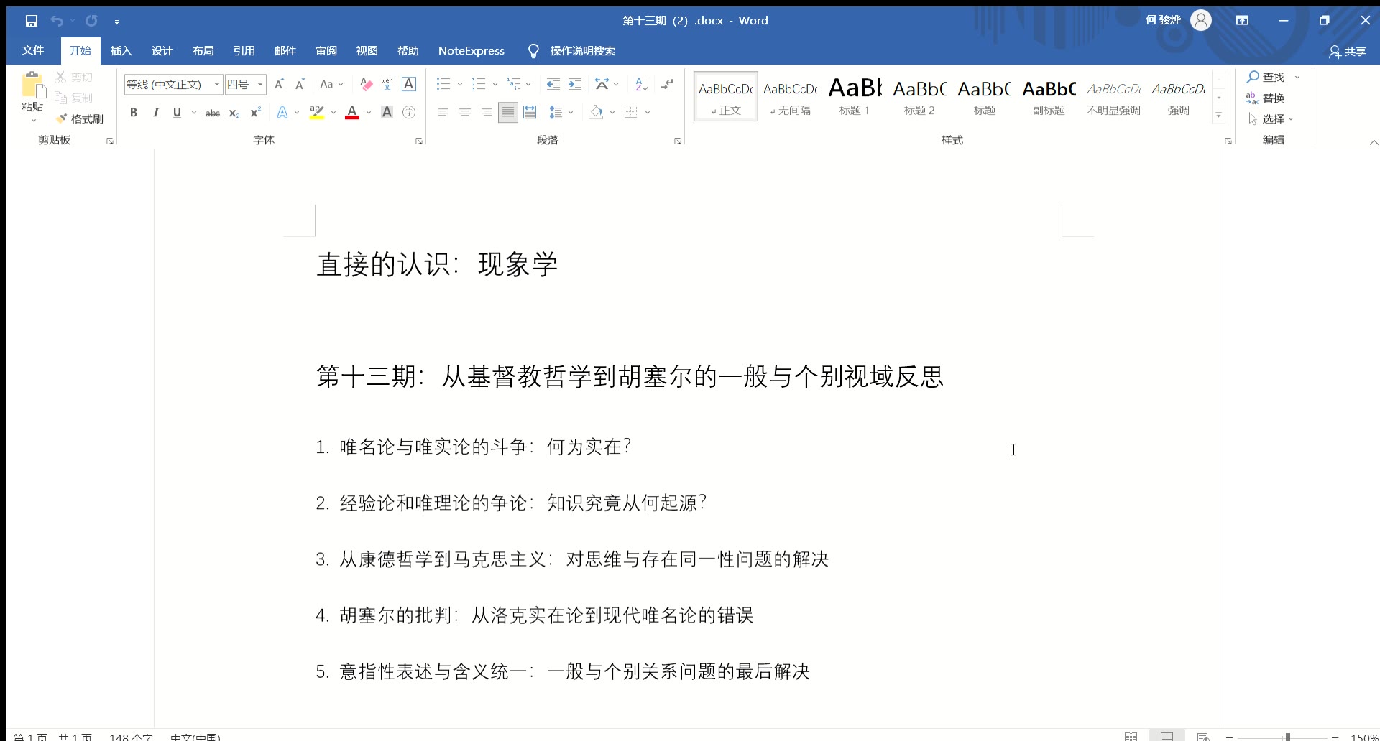The image size is (1380, 741).
Task: Increase paragraph indent
Action: (575, 84)
